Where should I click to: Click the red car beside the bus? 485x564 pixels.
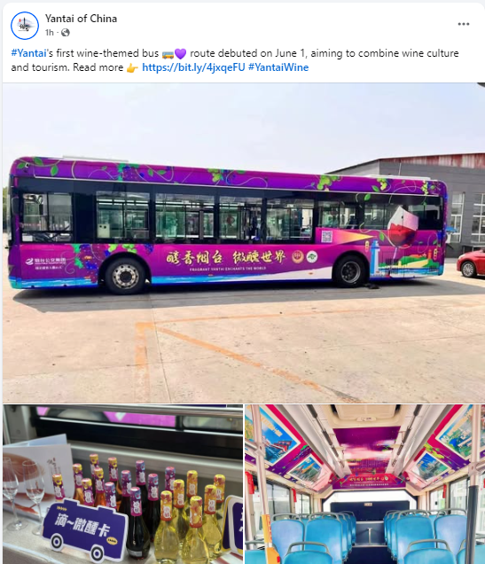point(471,264)
